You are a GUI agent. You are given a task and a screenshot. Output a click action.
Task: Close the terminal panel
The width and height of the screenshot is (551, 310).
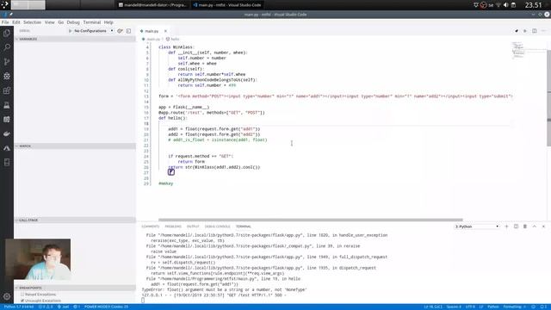click(543, 226)
